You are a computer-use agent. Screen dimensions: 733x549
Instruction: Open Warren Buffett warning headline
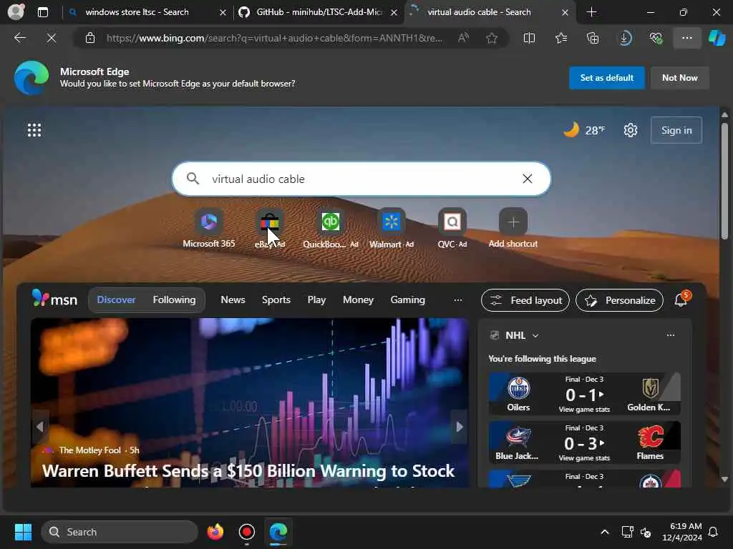coord(248,471)
